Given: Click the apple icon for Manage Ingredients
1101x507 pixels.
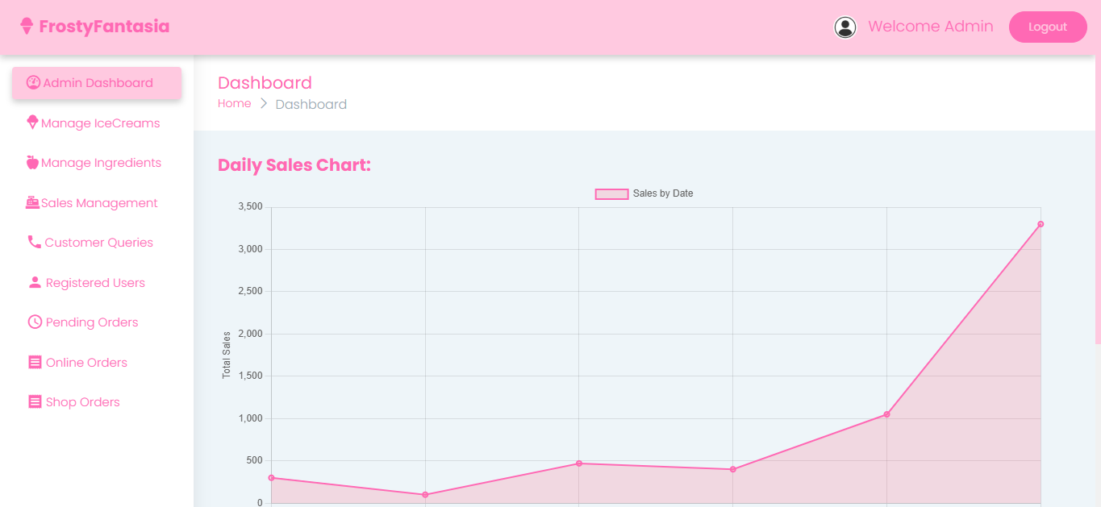Looking at the screenshot, I should pos(32,162).
